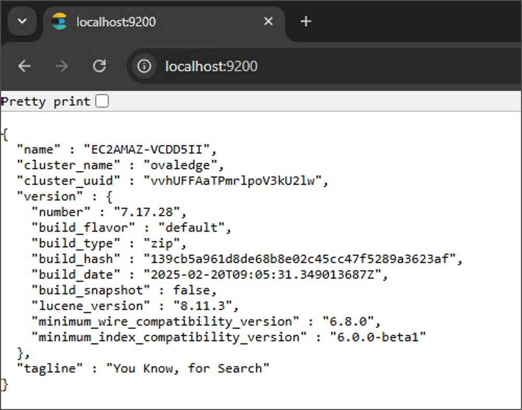Open a new tab with plus button
The height and width of the screenshot is (410, 522).
[306, 21]
